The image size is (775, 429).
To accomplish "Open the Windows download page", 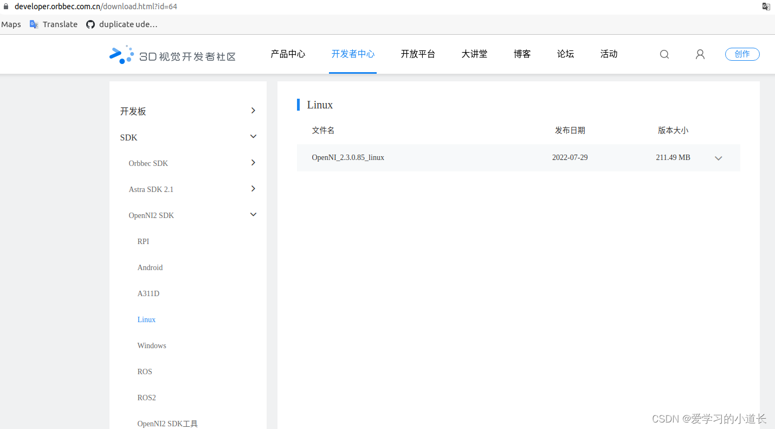I will click(152, 345).
